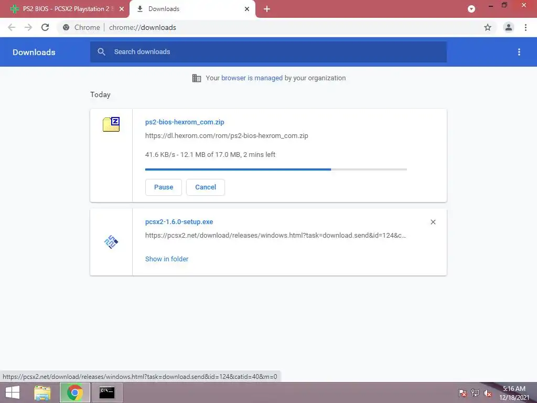Click the Downloads page heading

pyautogui.click(x=34, y=52)
